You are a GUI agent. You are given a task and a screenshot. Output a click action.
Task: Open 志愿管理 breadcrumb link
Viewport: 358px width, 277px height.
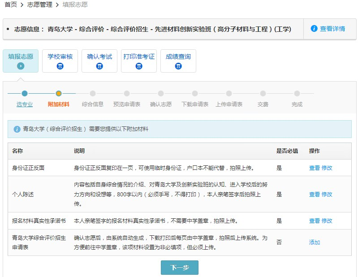40,4
